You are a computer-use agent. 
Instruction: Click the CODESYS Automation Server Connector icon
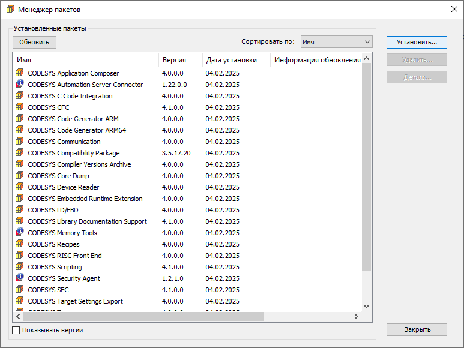coord(20,85)
